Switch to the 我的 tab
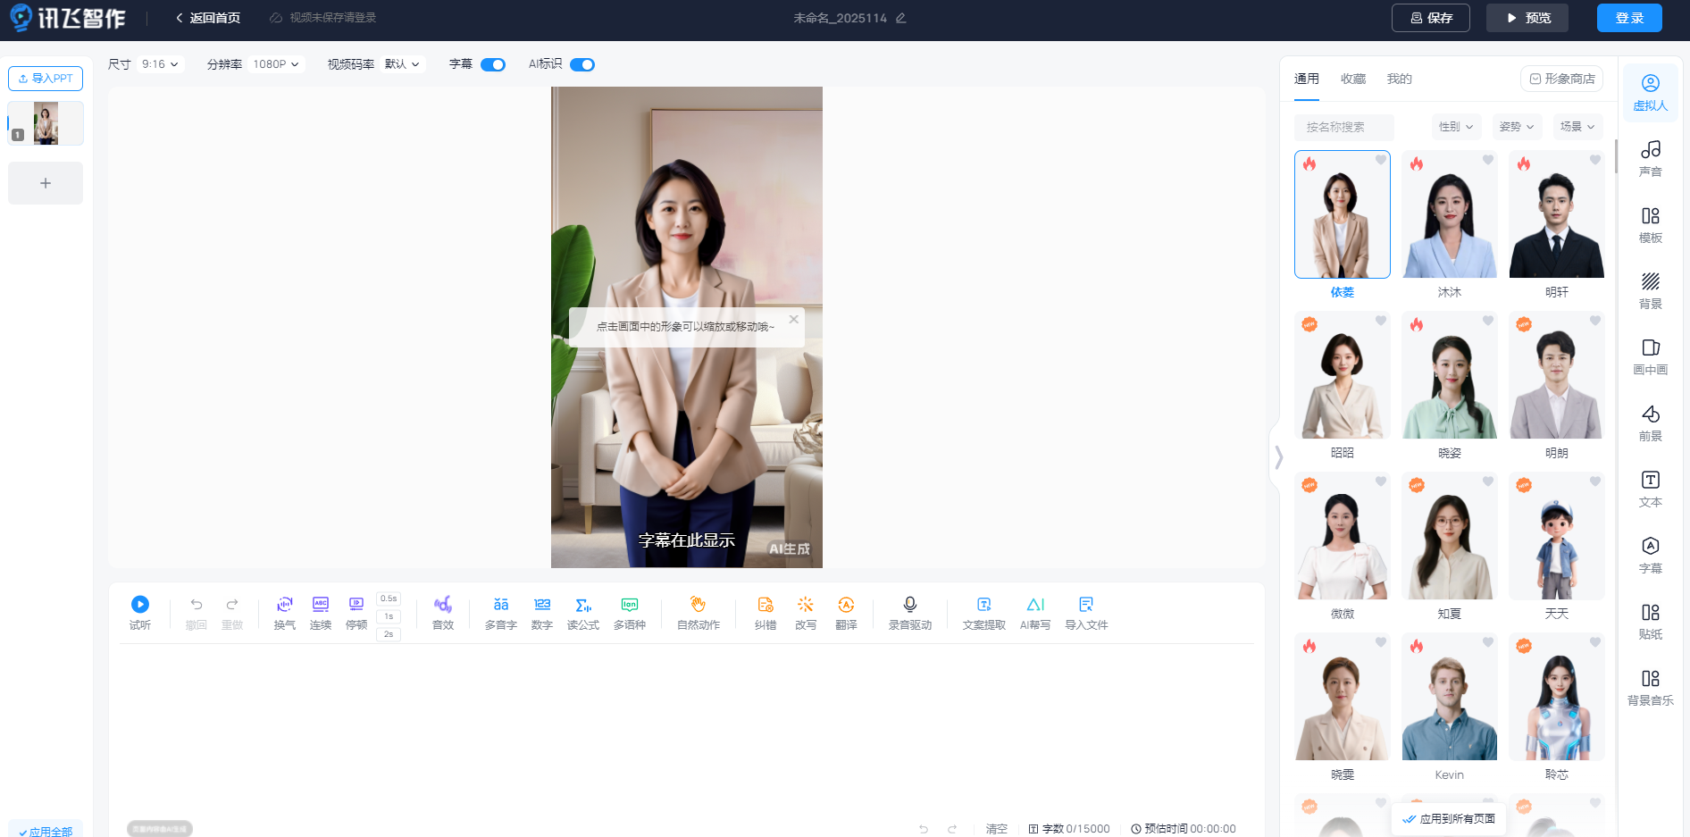 click(1399, 79)
